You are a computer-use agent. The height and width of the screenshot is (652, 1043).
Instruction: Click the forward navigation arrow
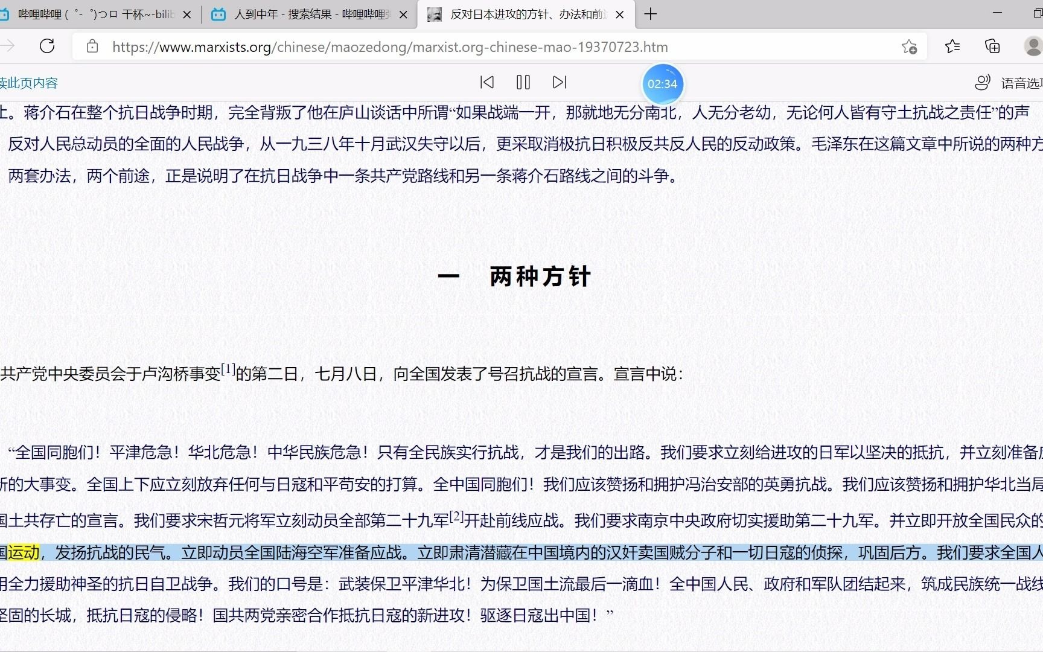(x=7, y=46)
